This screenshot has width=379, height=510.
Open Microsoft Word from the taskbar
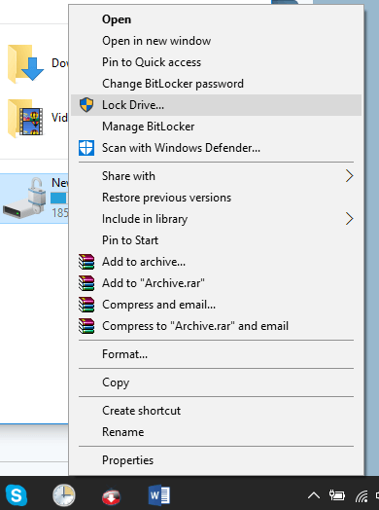pyautogui.click(x=159, y=495)
